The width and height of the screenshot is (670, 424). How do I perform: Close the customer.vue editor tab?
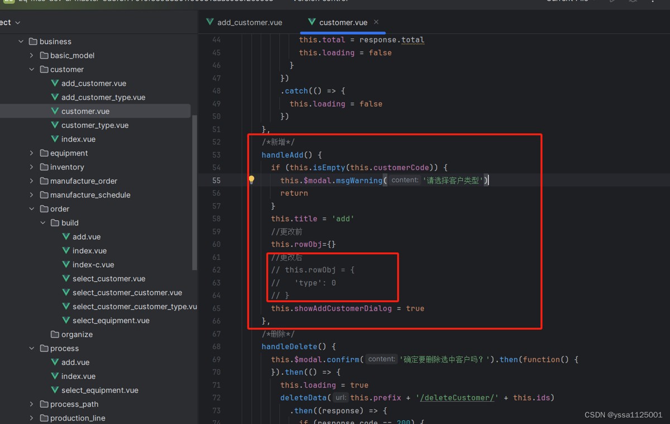click(376, 22)
